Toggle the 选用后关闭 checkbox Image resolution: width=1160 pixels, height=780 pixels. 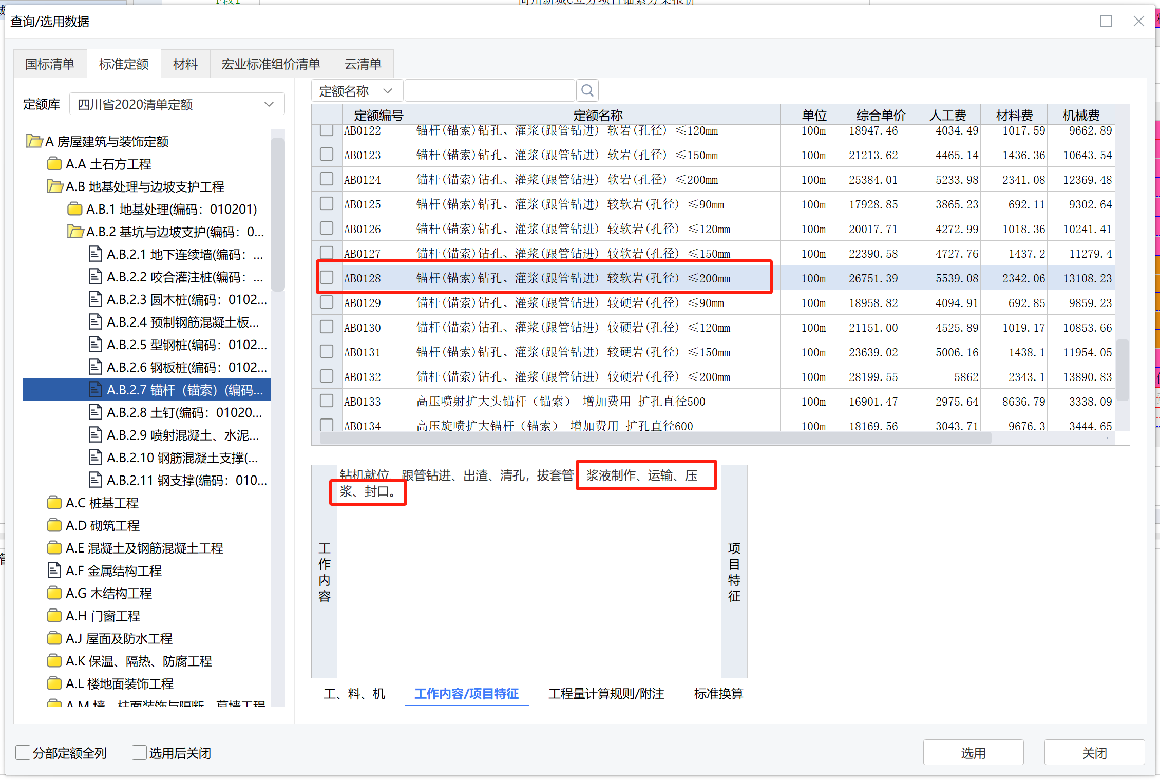point(139,753)
